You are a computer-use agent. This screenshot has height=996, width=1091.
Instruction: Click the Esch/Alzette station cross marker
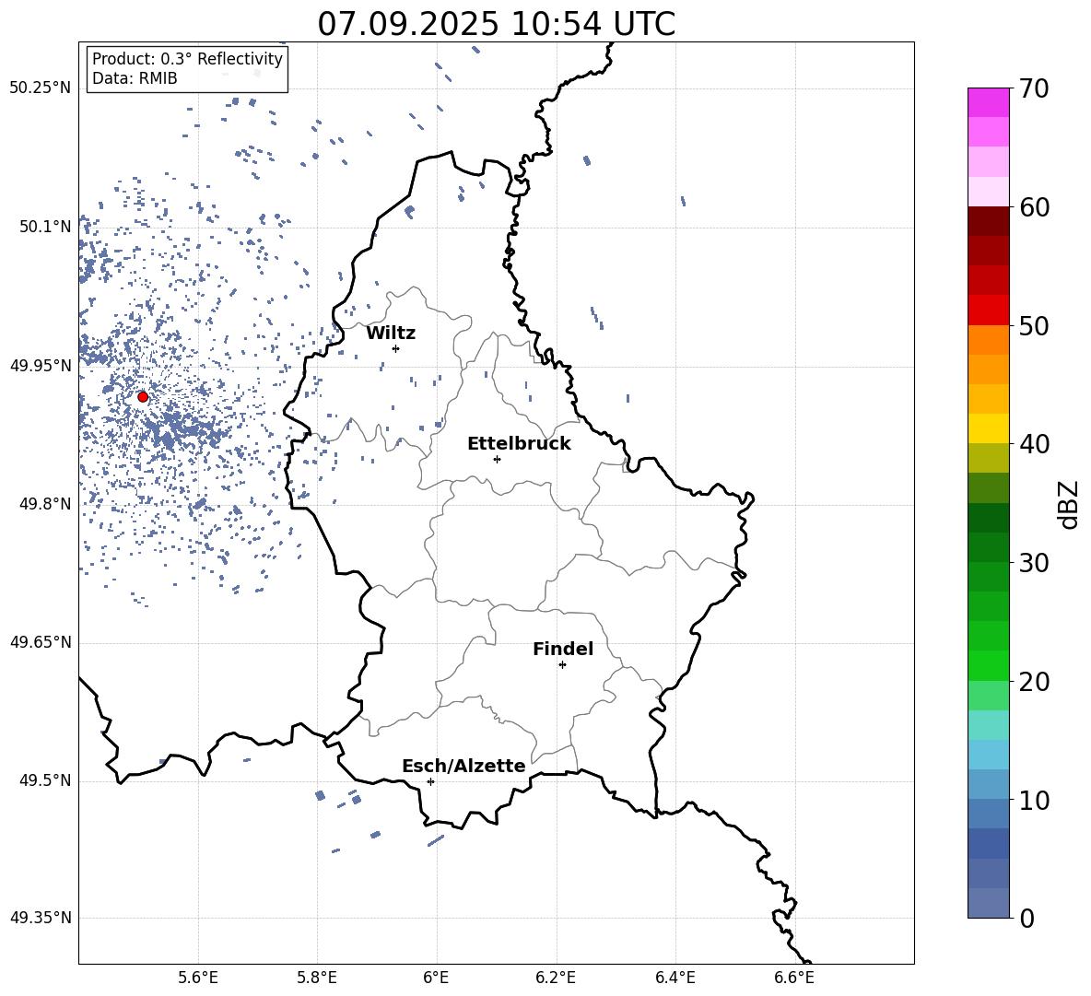coord(430,781)
